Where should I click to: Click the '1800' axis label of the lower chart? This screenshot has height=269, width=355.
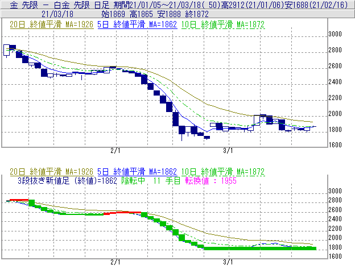[335, 247]
